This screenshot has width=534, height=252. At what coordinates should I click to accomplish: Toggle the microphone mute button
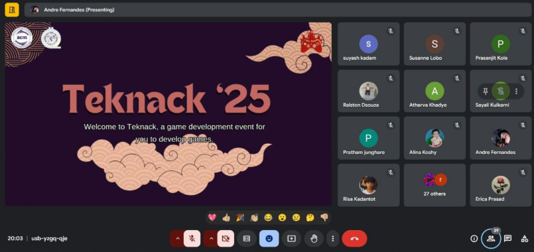coord(192,238)
